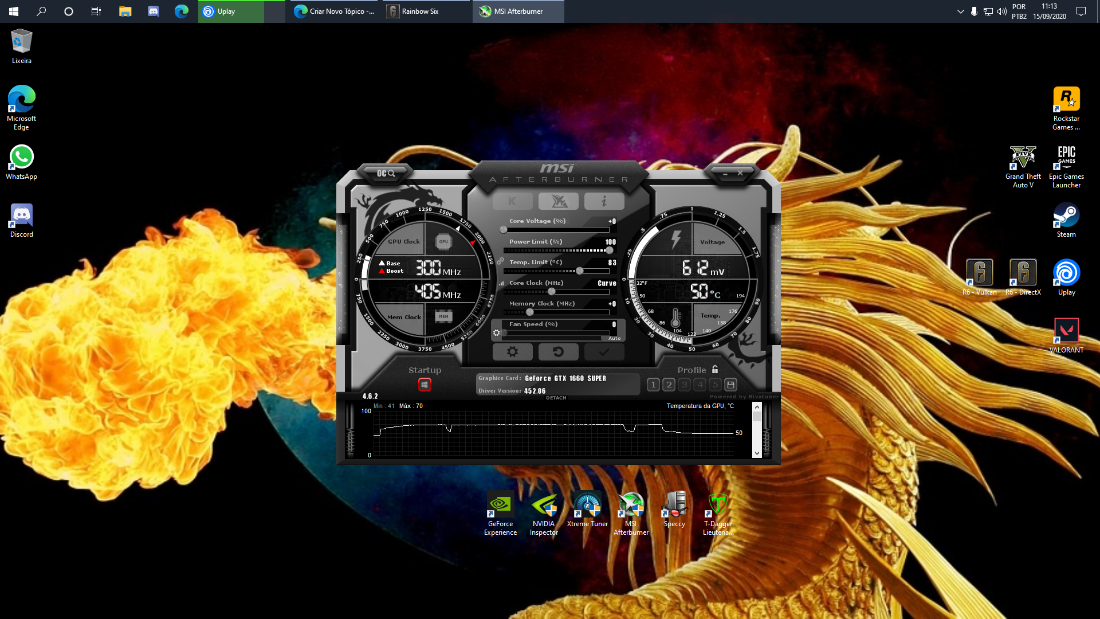
Task: Open the Rockstar Games desktop shortcut
Action: [1066, 109]
